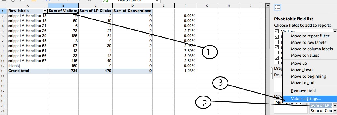Open the Sum of LP C dropdown arrow
This screenshot has height=115, width=337.
tap(335, 106)
